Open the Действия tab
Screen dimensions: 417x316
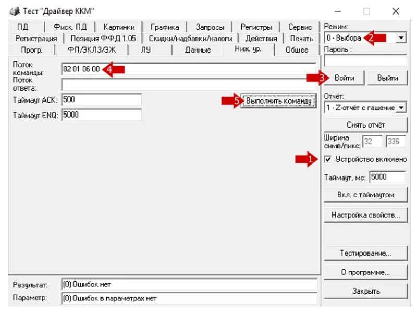pyautogui.click(x=261, y=39)
